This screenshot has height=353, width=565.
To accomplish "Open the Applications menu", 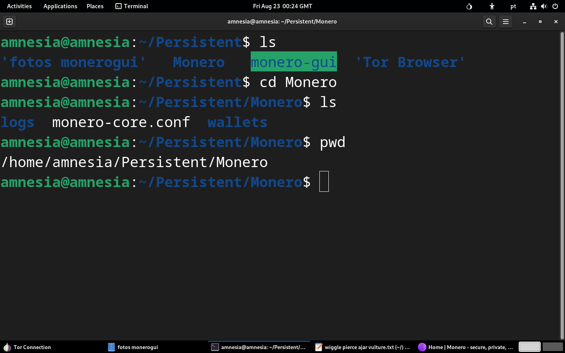I will click(60, 6).
